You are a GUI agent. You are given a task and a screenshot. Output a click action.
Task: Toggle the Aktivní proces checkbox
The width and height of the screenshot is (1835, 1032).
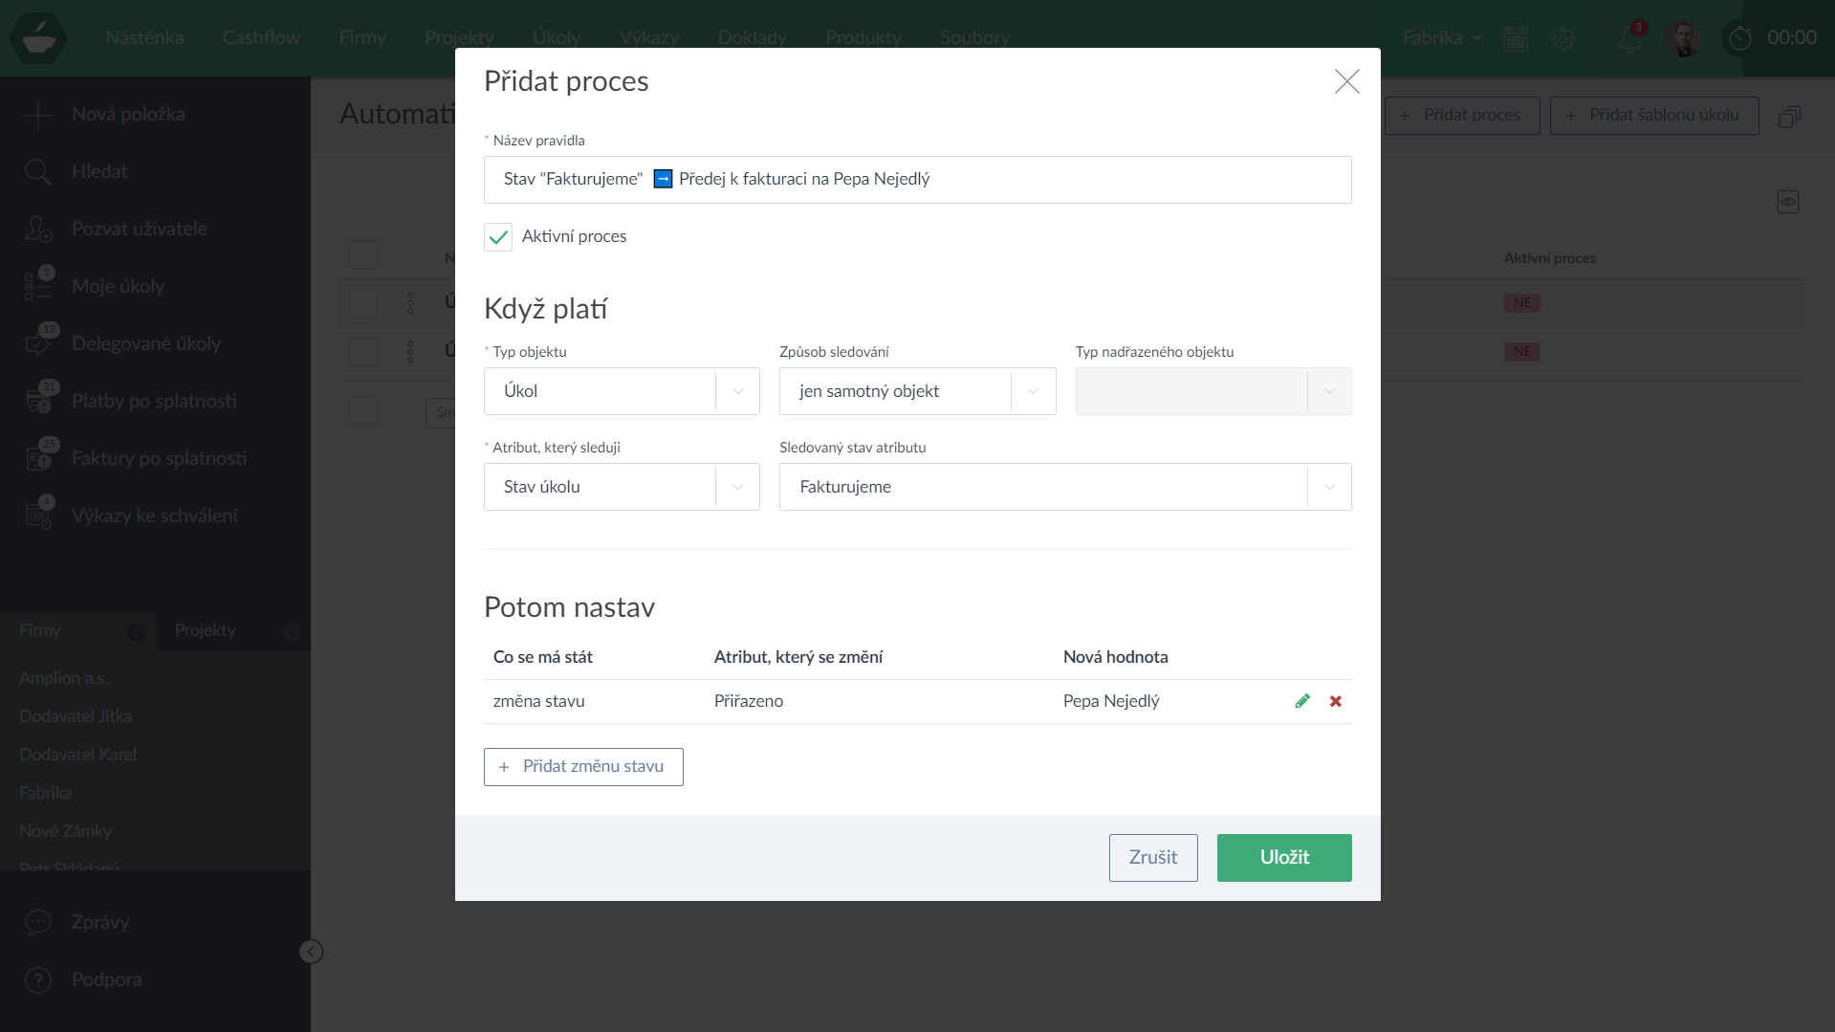click(498, 237)
